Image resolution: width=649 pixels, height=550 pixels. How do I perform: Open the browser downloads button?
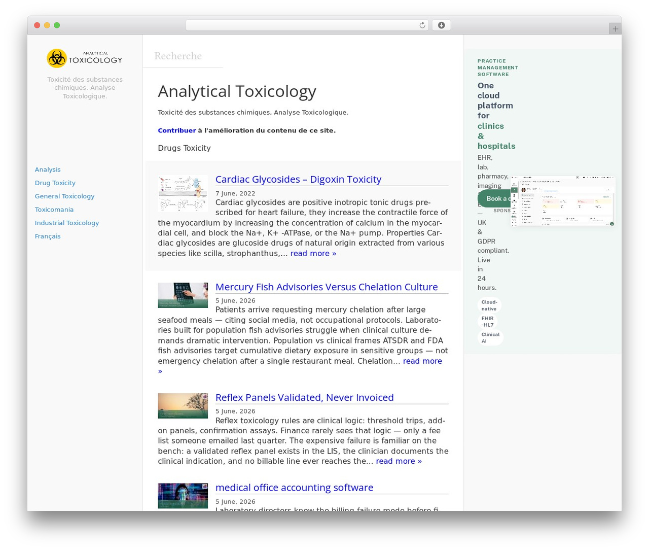pyautogui.click(x=441, y=25)
